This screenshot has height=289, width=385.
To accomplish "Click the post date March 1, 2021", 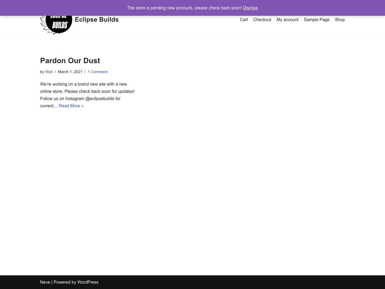I will (70, 72).
